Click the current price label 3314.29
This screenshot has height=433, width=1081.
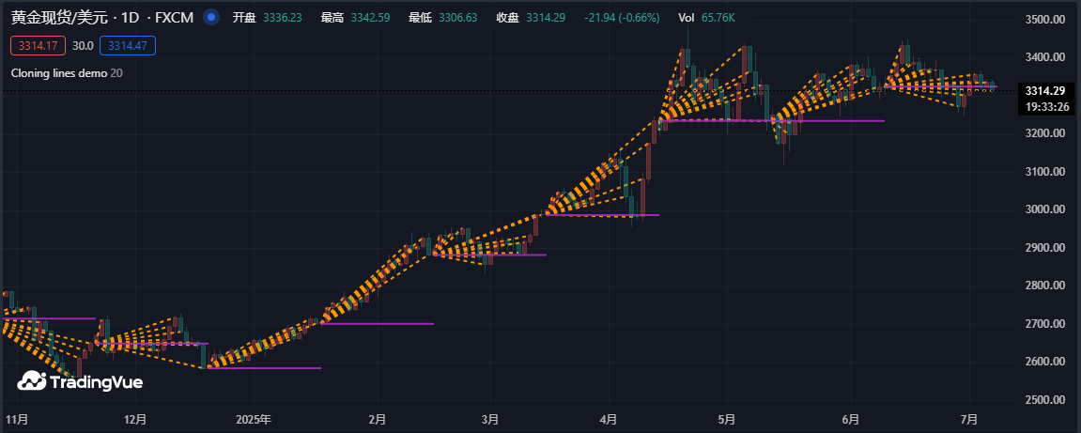pyautogui.click(x=1044, y=91)
